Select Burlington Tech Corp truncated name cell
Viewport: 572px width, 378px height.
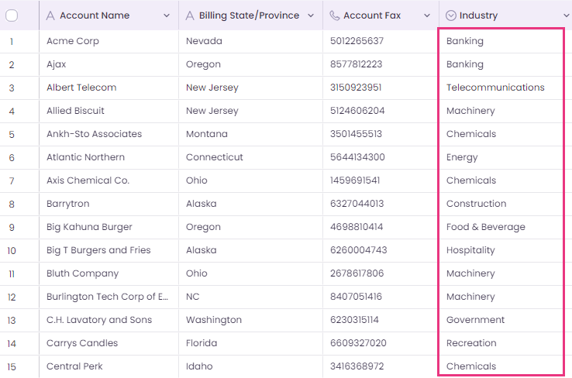point(109,297)
